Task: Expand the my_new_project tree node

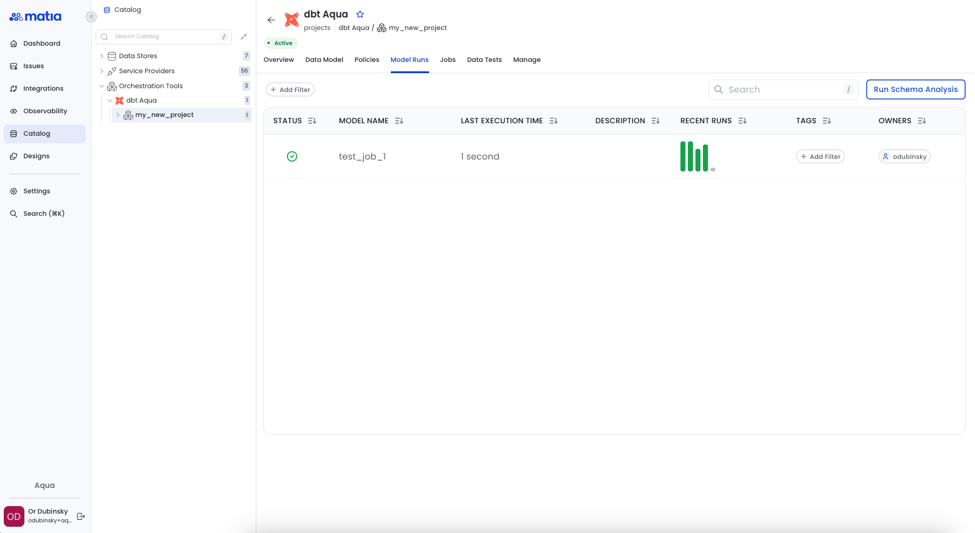Action: 118,114
